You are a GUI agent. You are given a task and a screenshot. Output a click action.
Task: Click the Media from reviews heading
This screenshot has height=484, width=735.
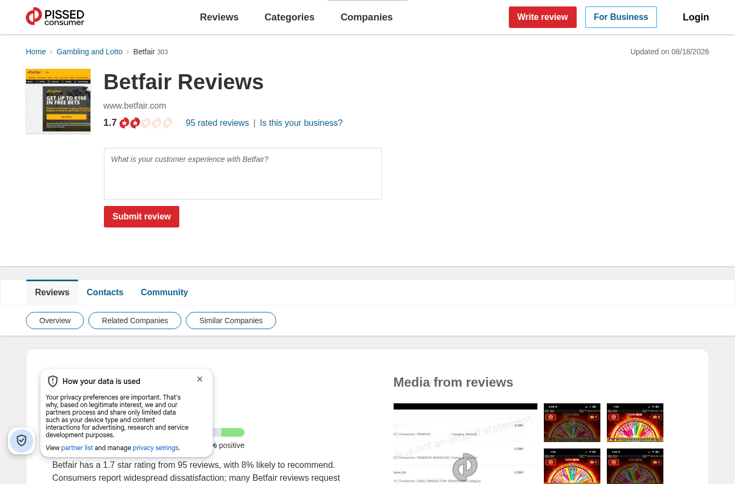coord(453,382)
